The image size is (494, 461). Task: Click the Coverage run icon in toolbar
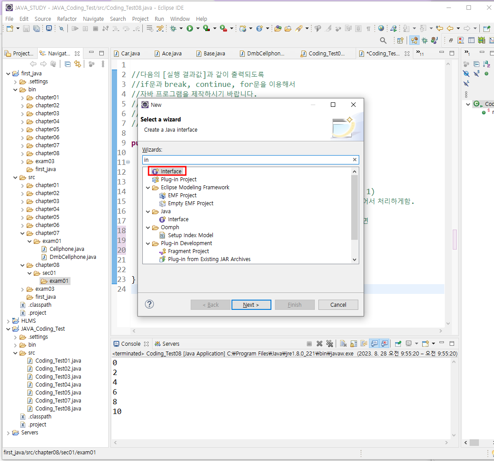point(206,29)
